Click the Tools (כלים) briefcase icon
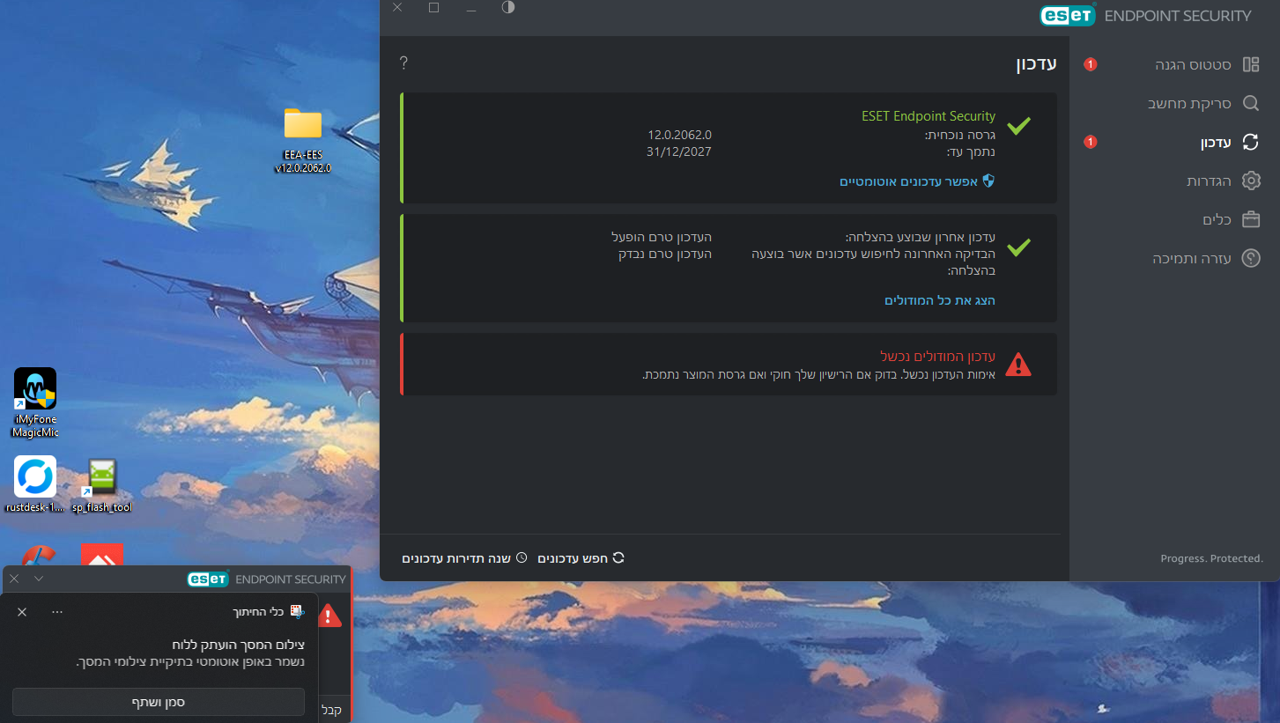Viewport: 1280px width, 723px height. coord(1250,219)
